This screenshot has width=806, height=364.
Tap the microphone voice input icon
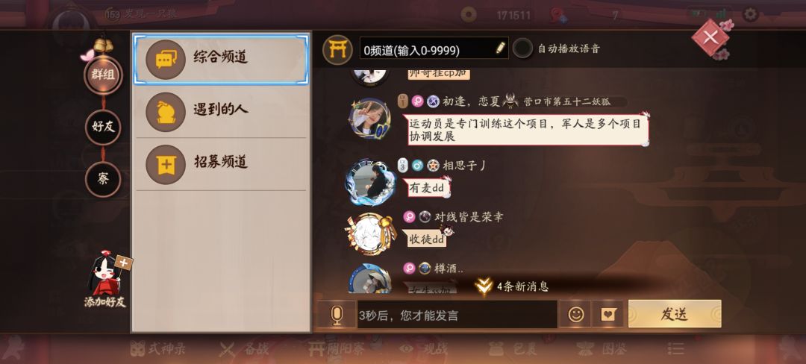coord(337,314)
